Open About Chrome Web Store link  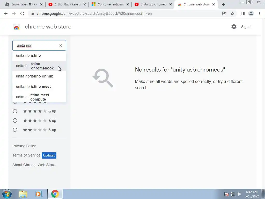[34, 165]
